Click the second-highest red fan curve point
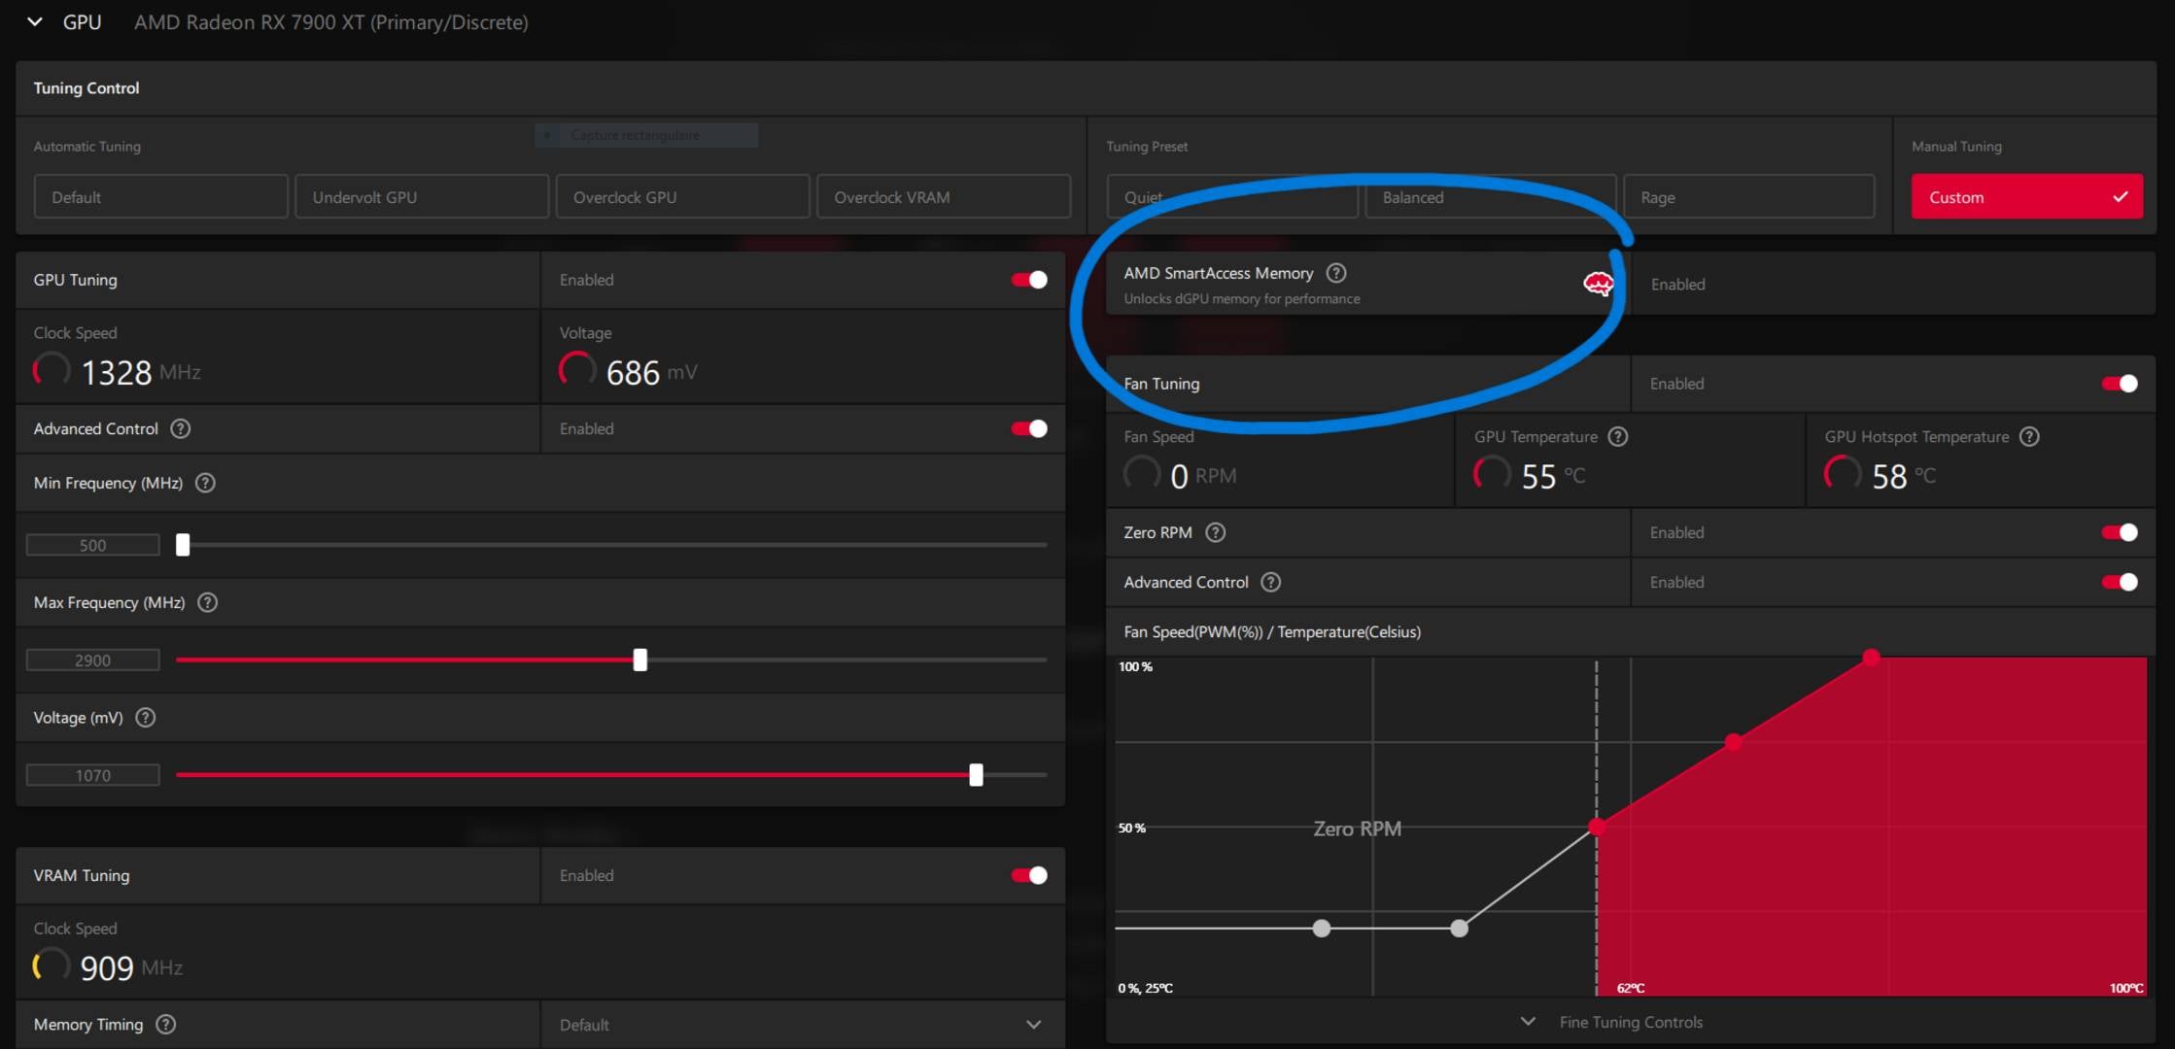 (1733, 742)
